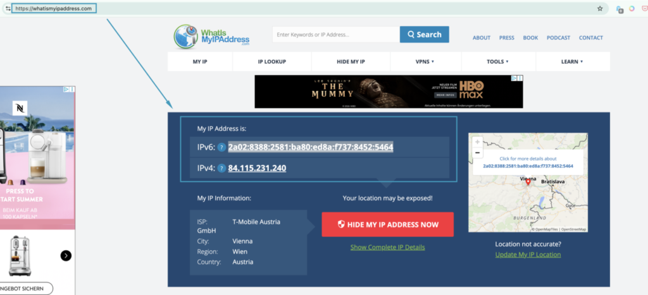Image resolution: width=648 pixels, height=295 pixels.
Task: Focus the Enter Keywords or IP Address field
Action: point(336,35)
